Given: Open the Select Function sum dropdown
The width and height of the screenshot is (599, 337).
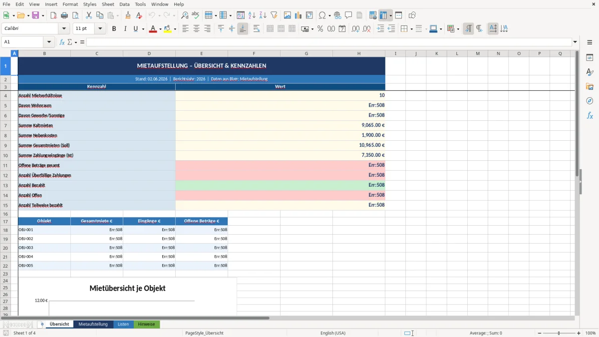Looking at the screenshot, I should [76, 42].
